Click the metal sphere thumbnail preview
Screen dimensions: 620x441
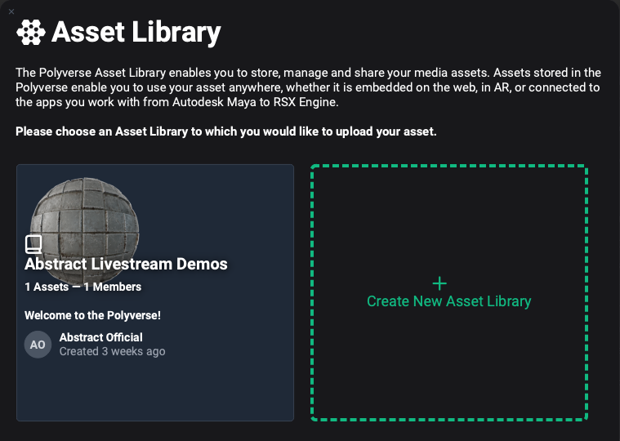85,231
